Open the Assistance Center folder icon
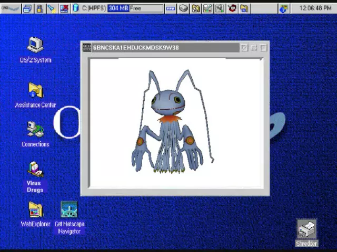This screenshot has height=252, width=337. 35,90
